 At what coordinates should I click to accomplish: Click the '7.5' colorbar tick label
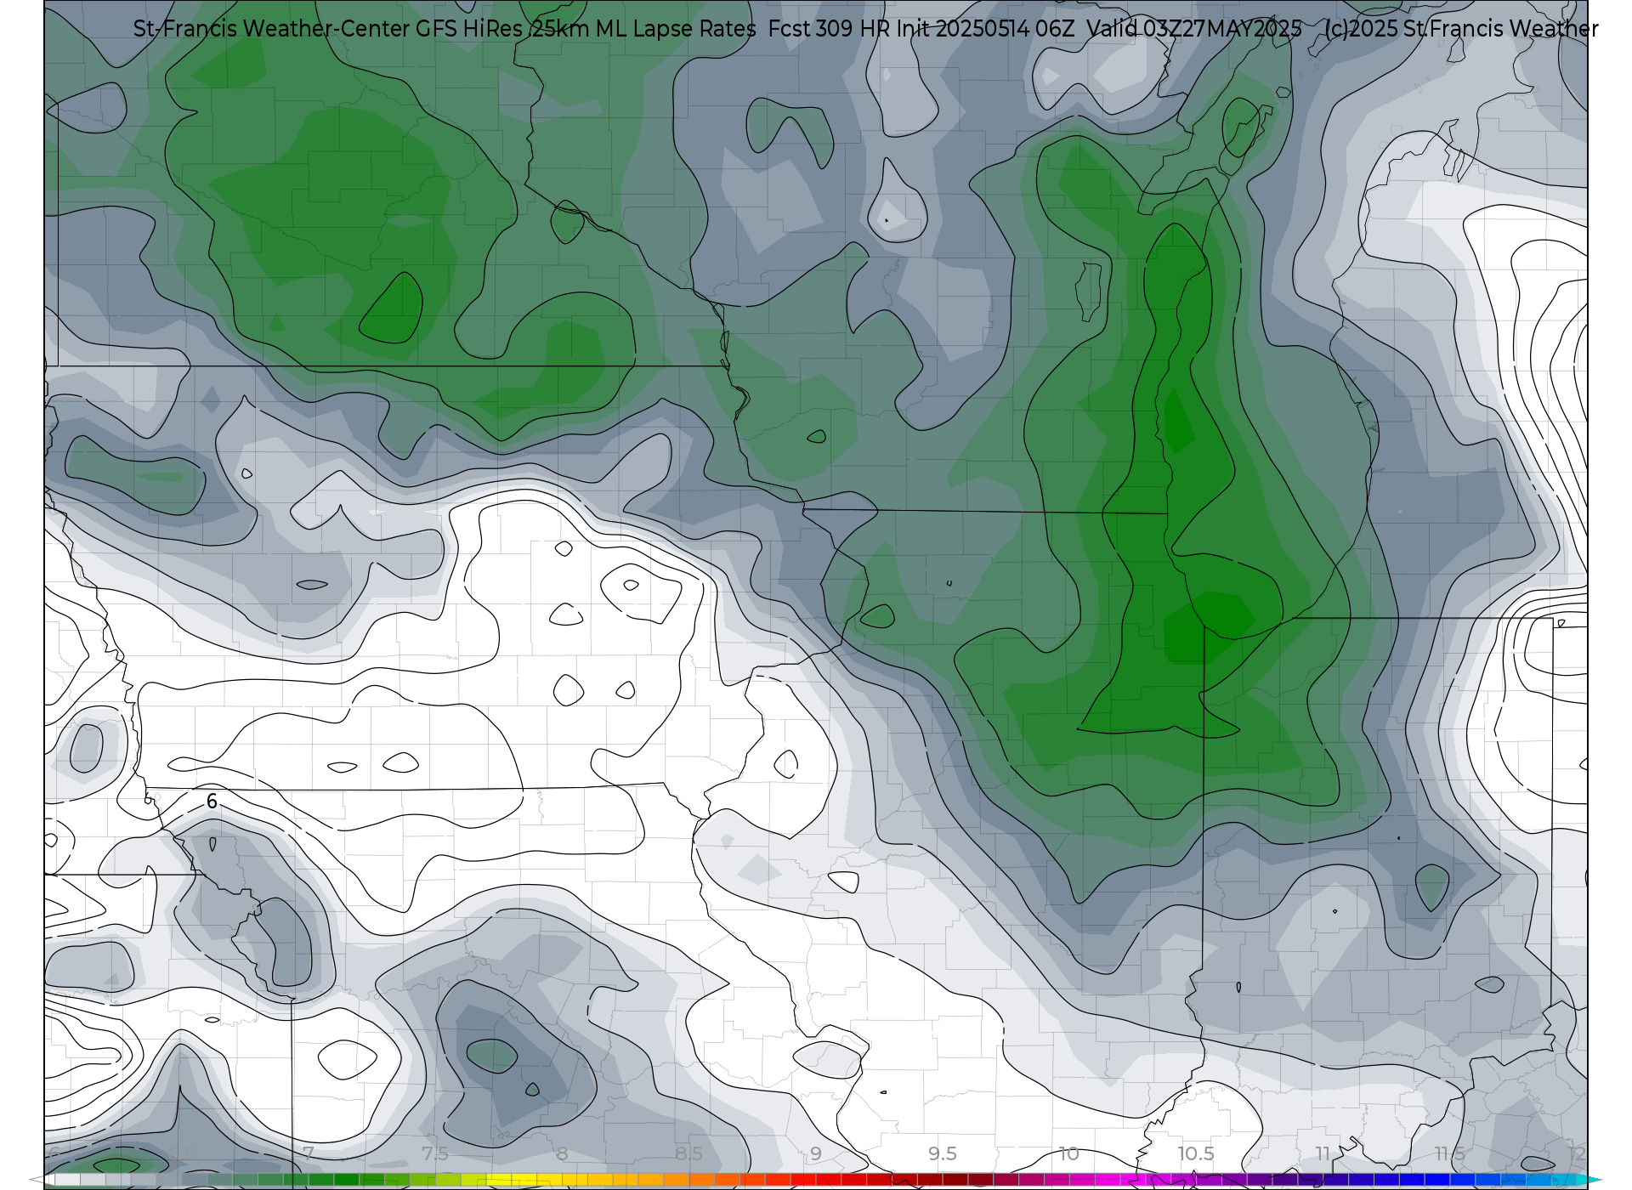click(x=435, y=1153)
